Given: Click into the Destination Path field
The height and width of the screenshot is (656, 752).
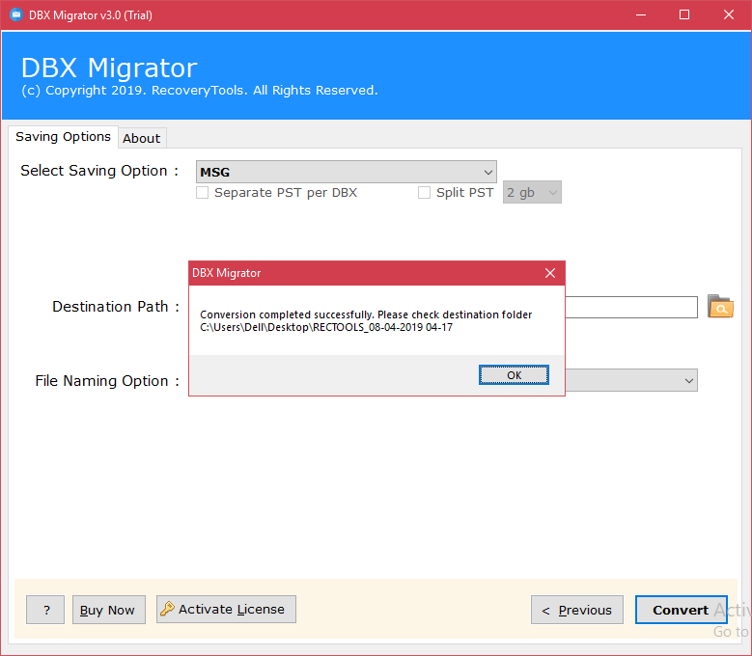Looking at the screenshot, I should click(631, 307).
